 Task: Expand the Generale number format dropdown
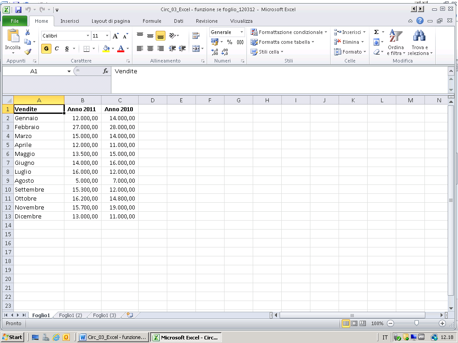pyautogui.click(x=242, y=32)
